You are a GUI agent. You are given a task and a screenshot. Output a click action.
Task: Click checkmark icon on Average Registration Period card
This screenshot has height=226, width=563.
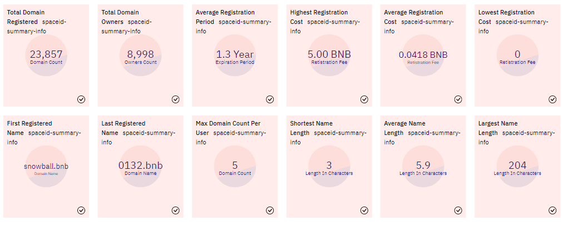(270, 99)
